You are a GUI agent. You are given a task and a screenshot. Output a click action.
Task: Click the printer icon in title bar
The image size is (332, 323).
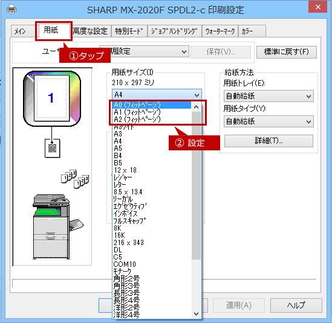[x=11, y=9]
